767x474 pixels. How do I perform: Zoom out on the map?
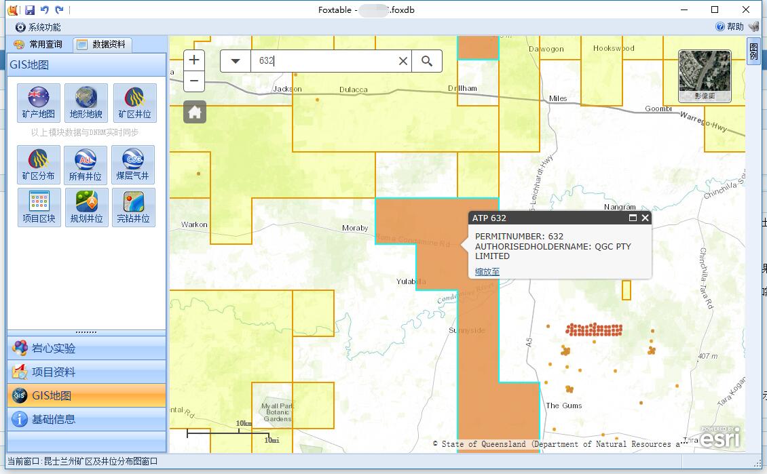coord(194,81)
